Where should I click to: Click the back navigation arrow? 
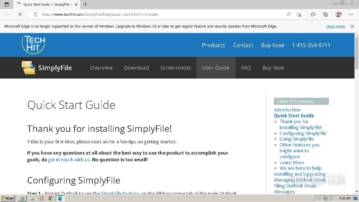(8, 14)
